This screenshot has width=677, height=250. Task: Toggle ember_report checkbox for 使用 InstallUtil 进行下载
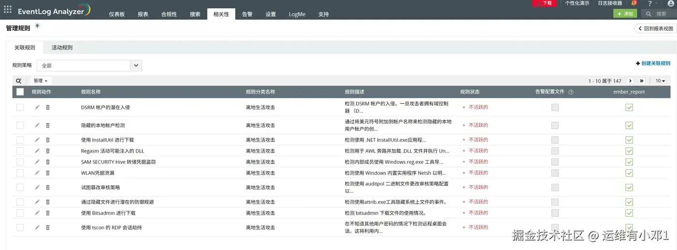point(629,139)
